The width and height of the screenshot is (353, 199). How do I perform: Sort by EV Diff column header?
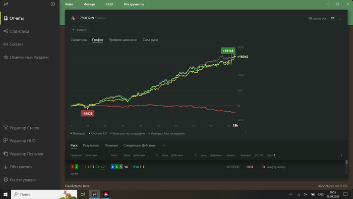[259, 155]
